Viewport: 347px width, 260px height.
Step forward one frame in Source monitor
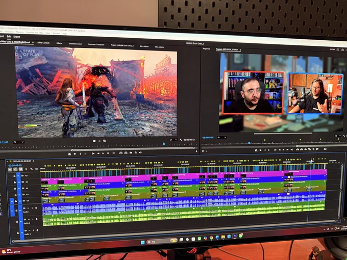(108, 153)
